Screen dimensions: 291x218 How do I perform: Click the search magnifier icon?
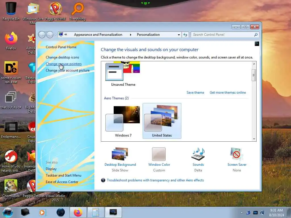pyautogui.click(x=256, y=35)
